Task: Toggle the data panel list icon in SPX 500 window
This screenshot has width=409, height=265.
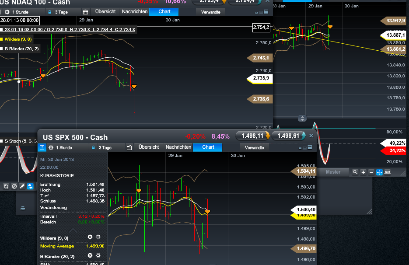Action: pyautogui.click(x=42, y=147)
